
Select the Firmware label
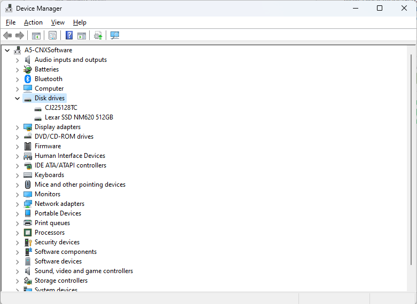click(48, 146)
